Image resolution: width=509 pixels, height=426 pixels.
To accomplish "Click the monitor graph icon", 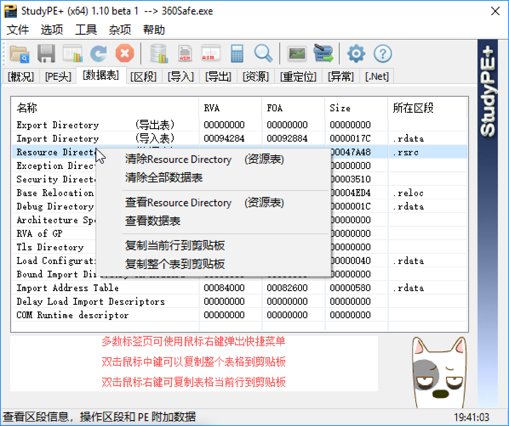I will (x=297, y=54).
